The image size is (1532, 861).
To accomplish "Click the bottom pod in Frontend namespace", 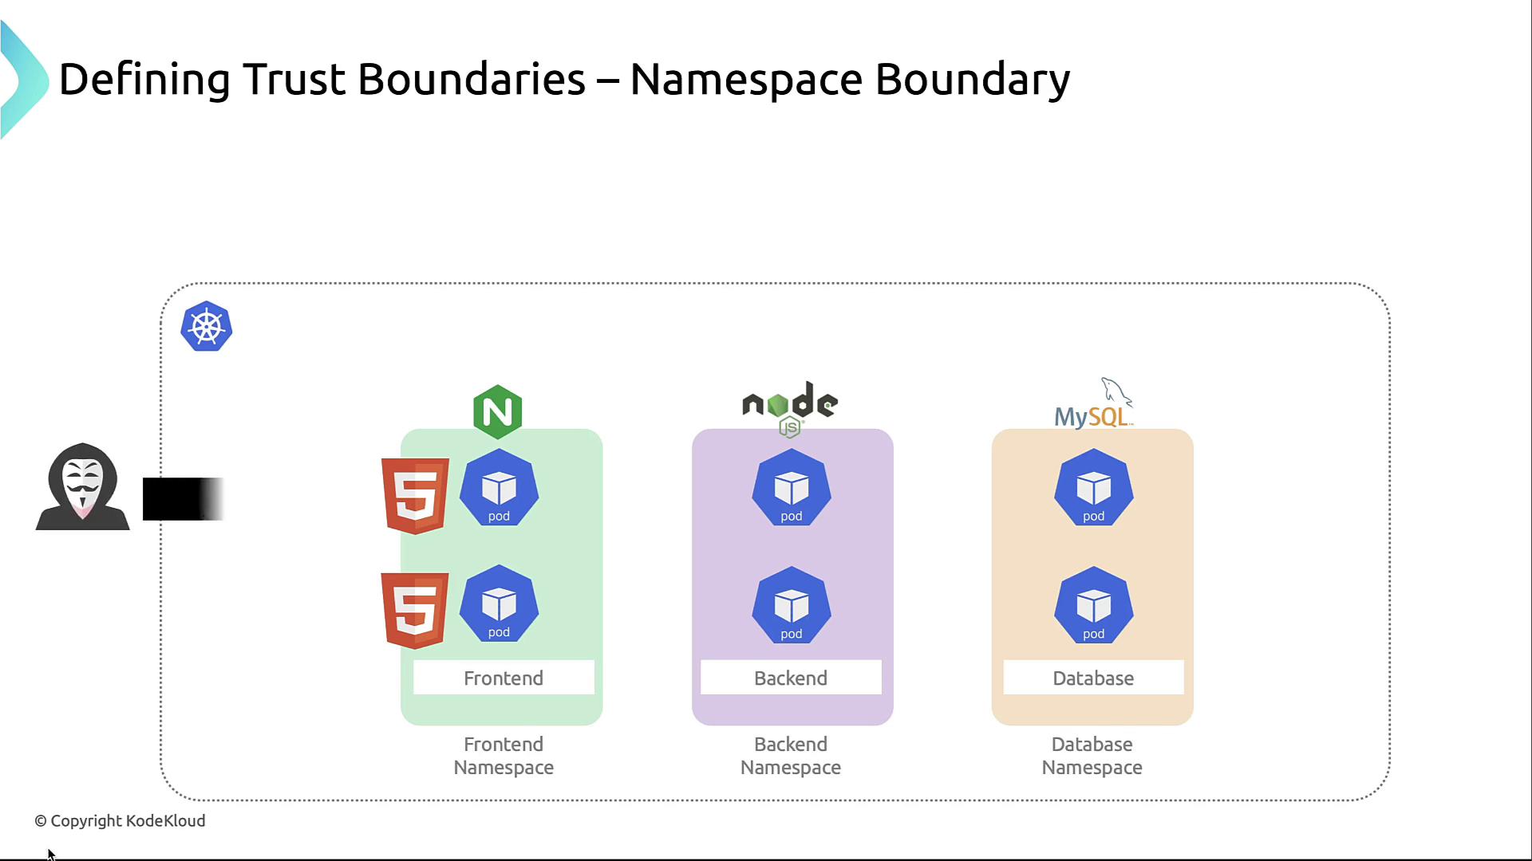I will [x=499, y=603].
